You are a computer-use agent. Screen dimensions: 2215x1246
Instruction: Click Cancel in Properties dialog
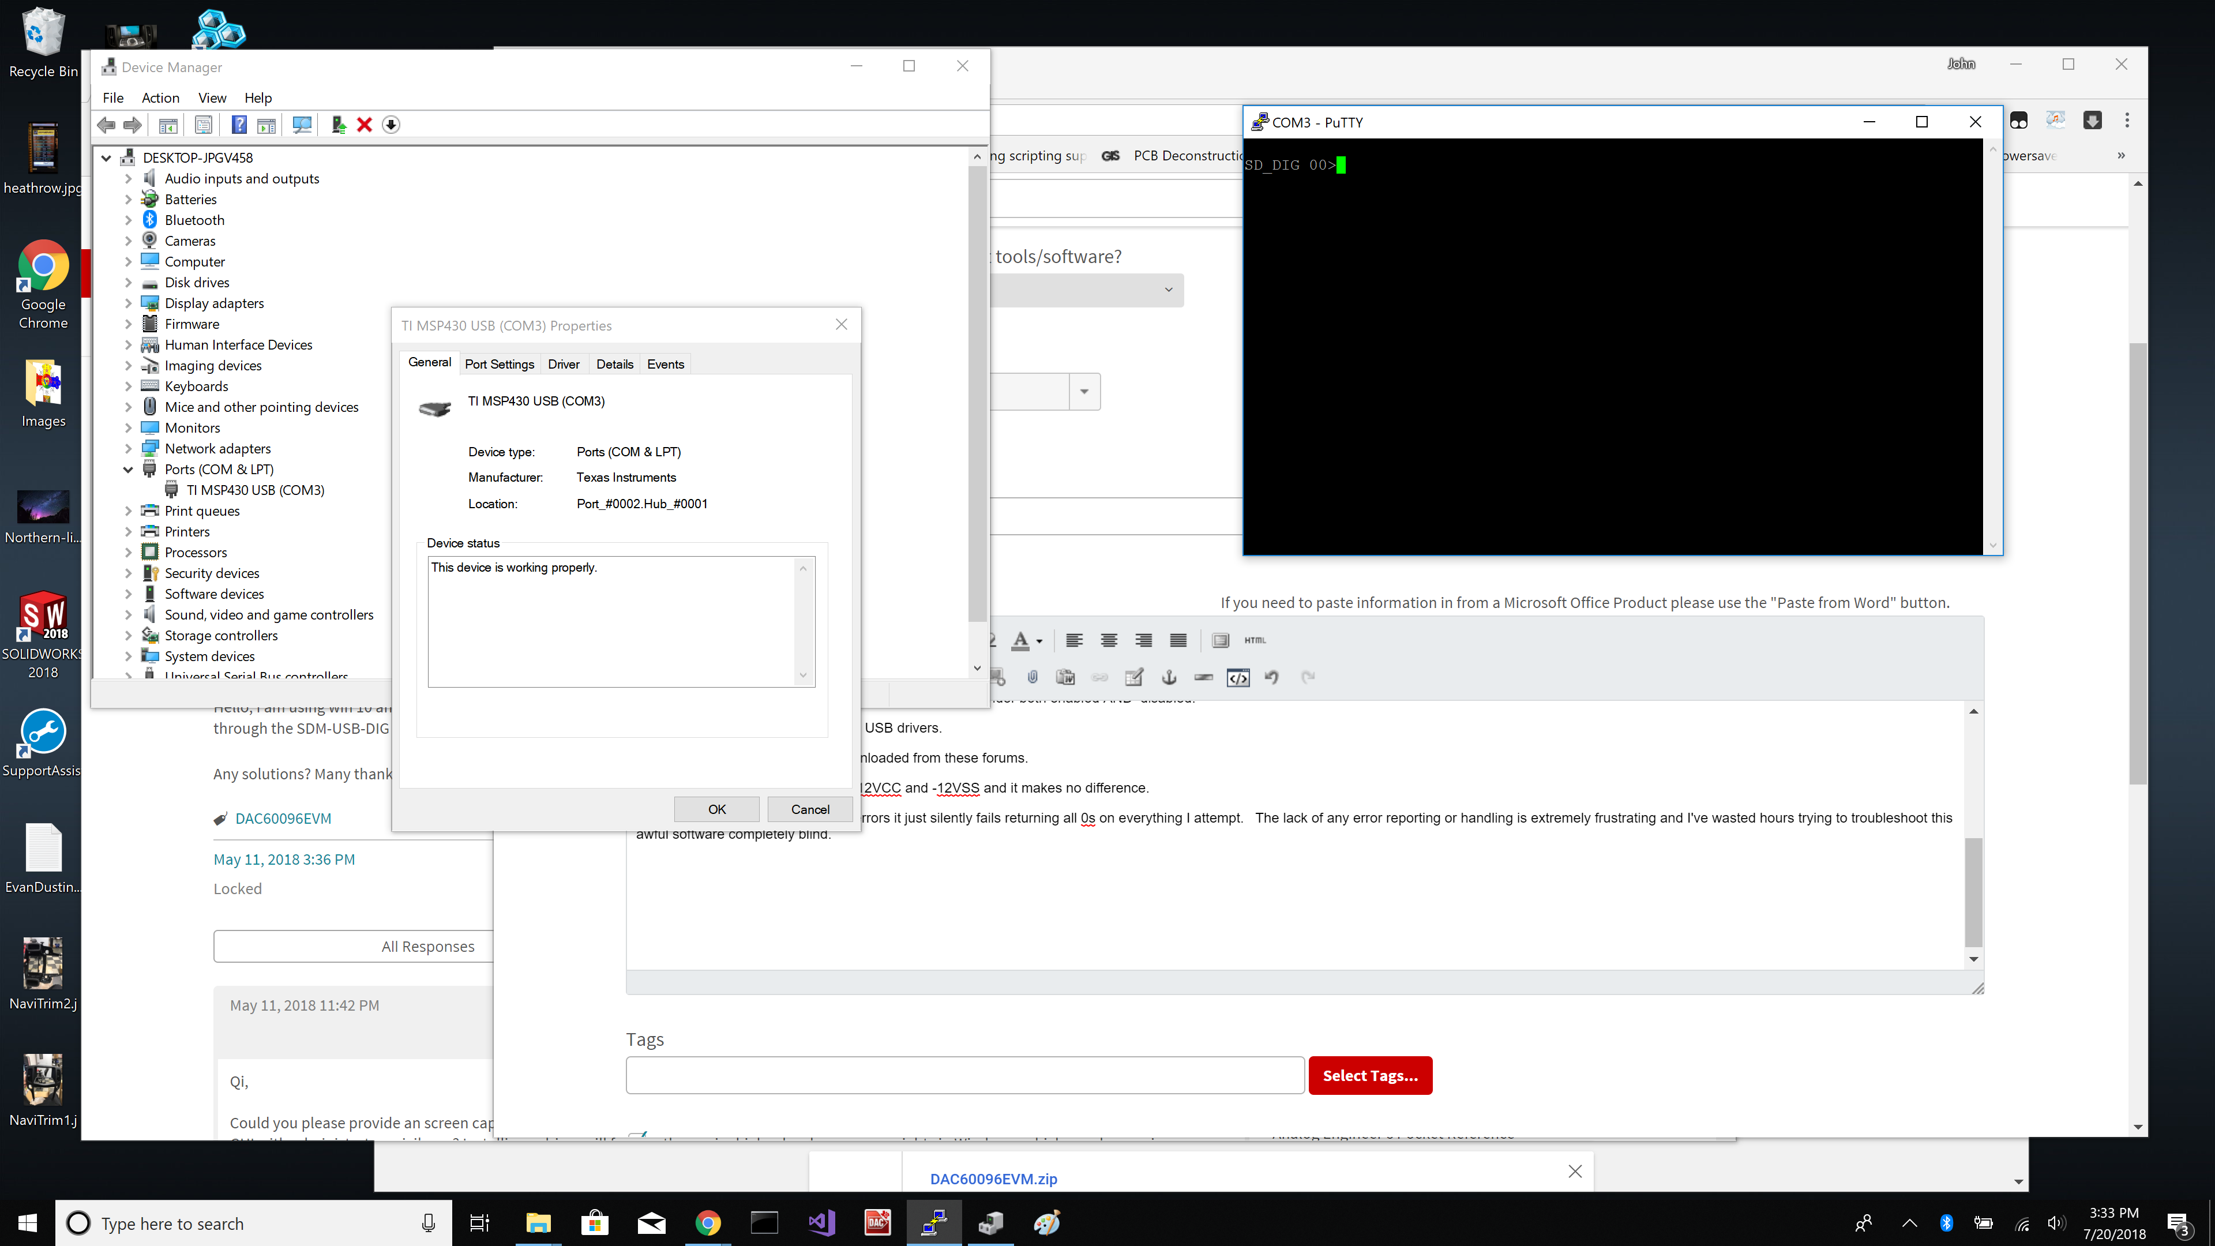pos(810,809)
